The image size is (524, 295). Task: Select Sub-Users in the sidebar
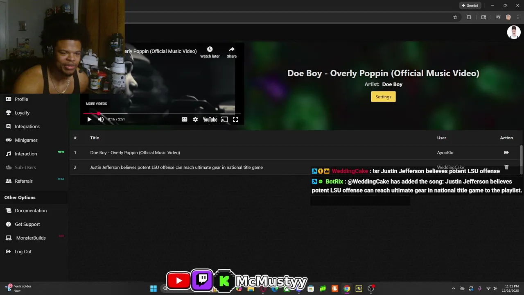25,167
